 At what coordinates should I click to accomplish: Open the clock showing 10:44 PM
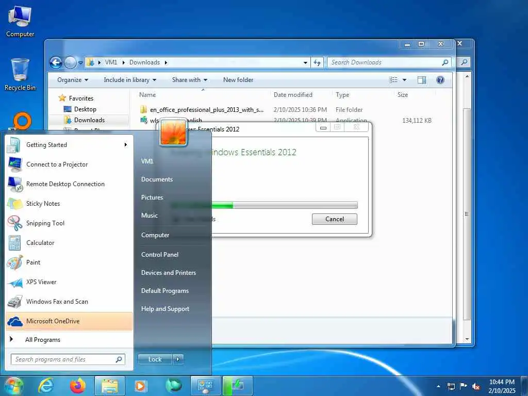click(x=502, y=386)
